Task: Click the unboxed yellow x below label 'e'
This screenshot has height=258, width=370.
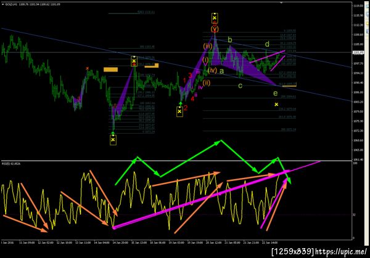Action: pos(276,105)
